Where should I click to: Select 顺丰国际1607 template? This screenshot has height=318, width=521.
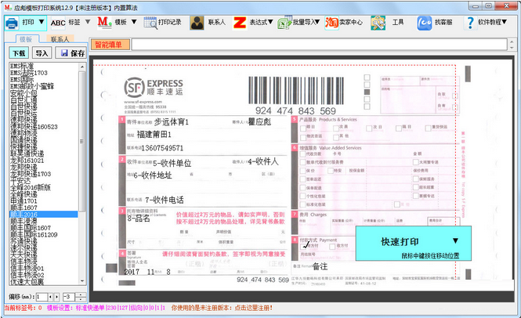(x=31, y=228)
